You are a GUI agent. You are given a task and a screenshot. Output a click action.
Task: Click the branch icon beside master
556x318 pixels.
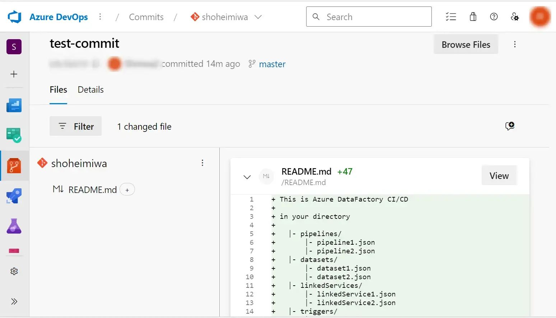(x=252, y=64)
